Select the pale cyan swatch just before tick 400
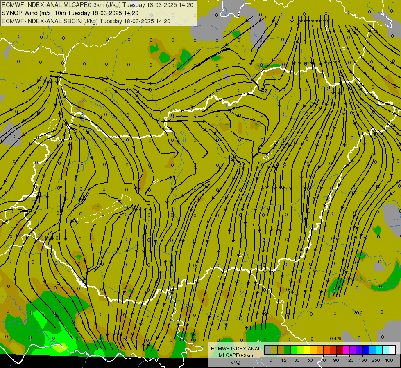Viewport: 401px width, 368px height. pos(386,350)
